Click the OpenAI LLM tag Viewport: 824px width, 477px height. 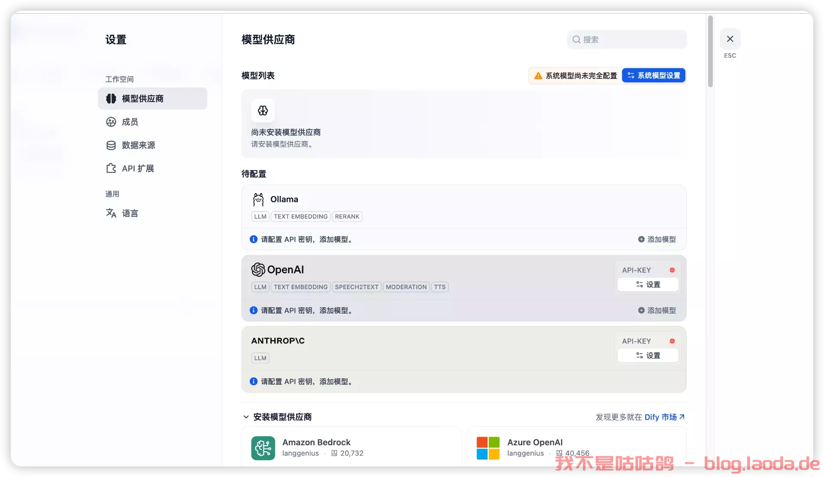(260, 287)
